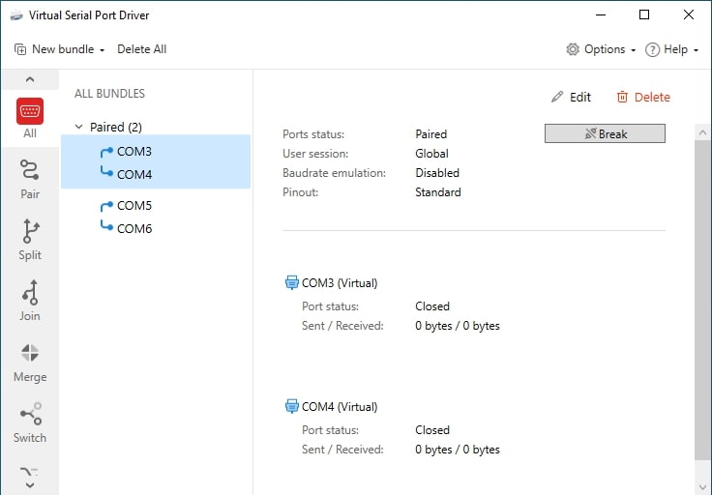Click the sidebar scroll-up chevron
712x495 pixels.
[x=30, y=79]
